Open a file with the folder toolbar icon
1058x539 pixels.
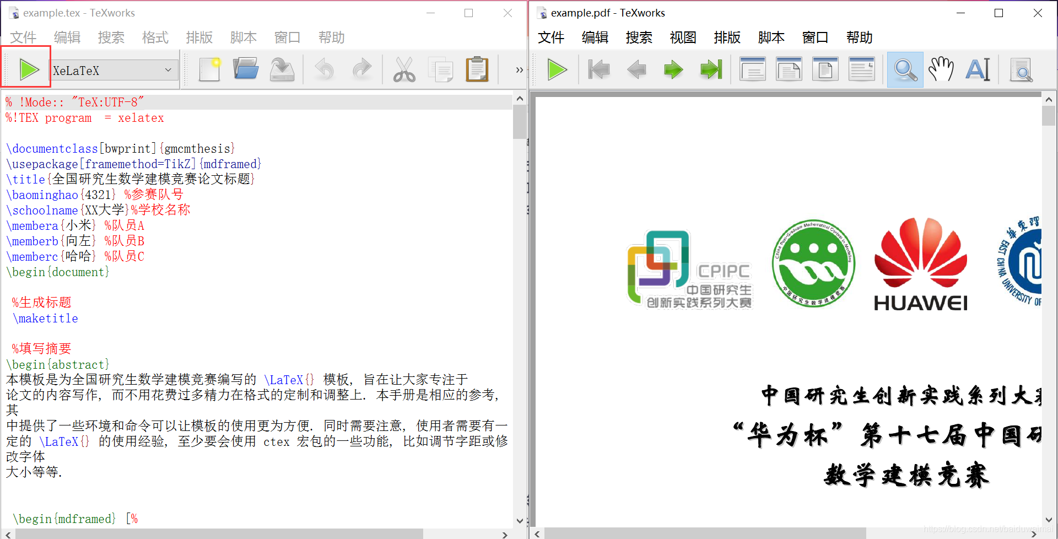pyautogui.click(x=245, y=69)
